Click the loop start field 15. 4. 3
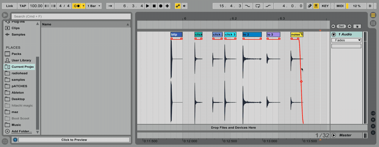Screen dimensions: 379x147 pyautogui.click(x=227, y=6)
